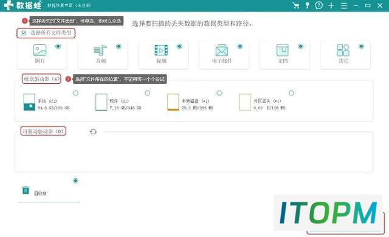Click the 7.16 GB/346 GB size text
Screen dimensions: 389x237
point(126,108)
